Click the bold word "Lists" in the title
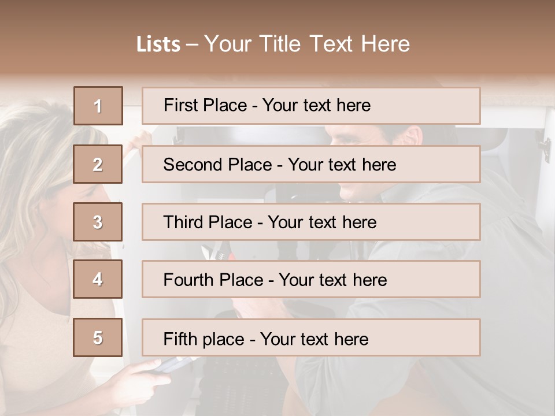Viewport: 555px width, 416px height. coord(158,44)
